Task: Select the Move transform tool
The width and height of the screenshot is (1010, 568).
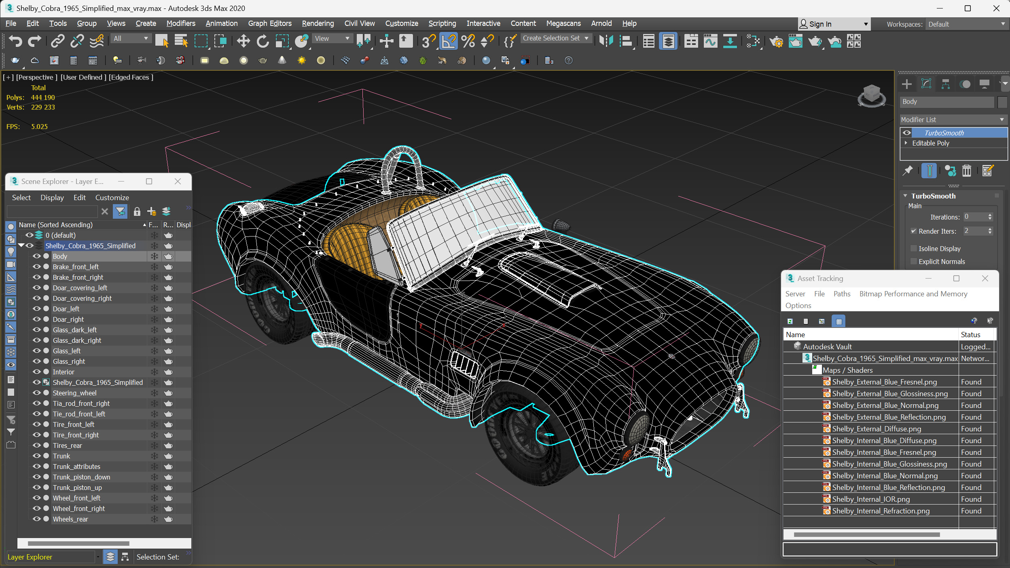Action: 243,41
